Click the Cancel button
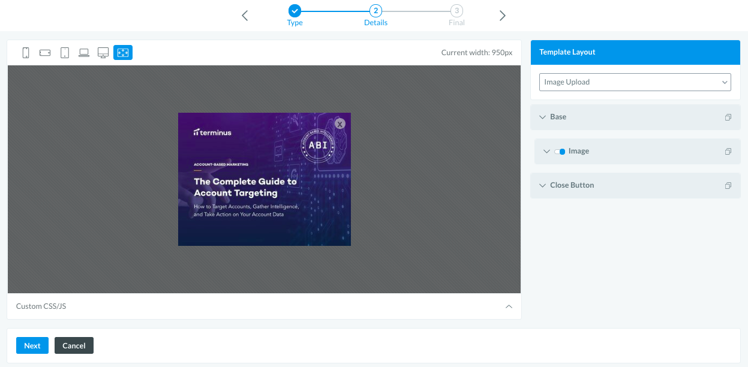 pyautogui.click(x=74, y=345)
